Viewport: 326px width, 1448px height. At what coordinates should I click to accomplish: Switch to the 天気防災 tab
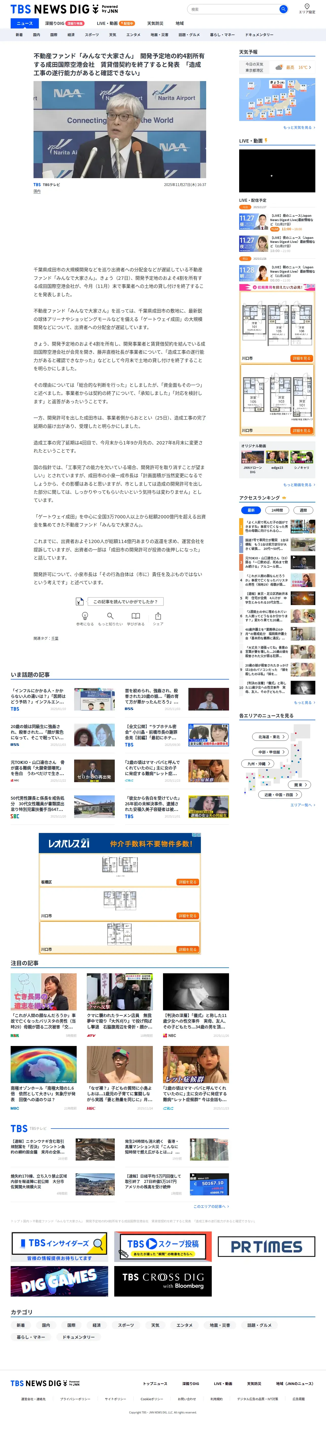155,23
